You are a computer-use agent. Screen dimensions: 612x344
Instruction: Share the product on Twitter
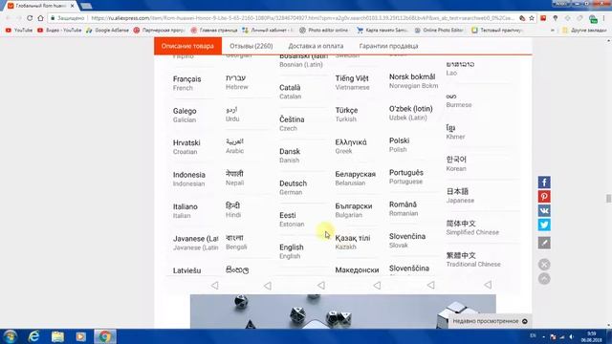pos(544,225)
